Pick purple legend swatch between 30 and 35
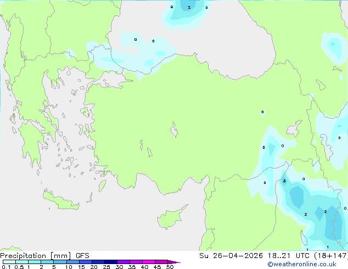The height and width of the screenshot is (269, 348). coord(124,262)
